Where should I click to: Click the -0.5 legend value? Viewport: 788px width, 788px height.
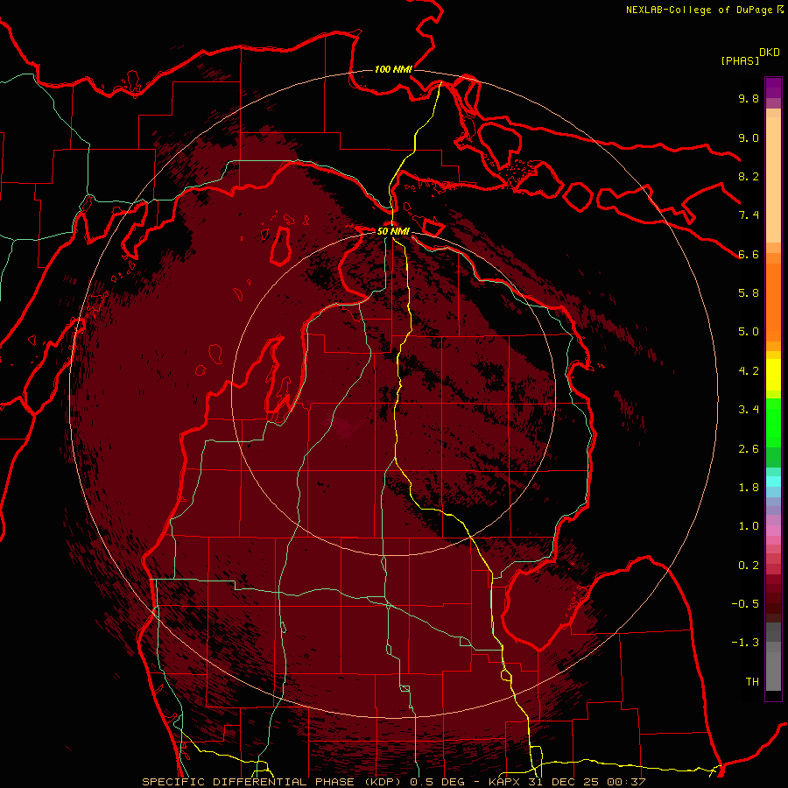[745, 604]
